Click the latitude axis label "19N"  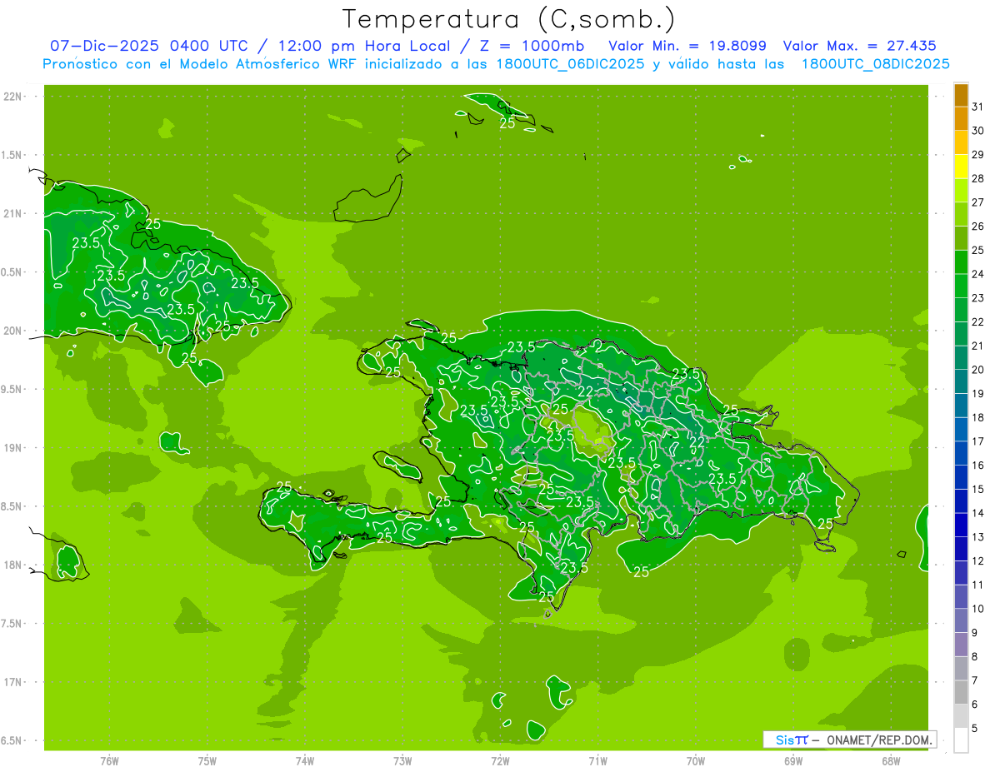pyautogui.click(x=13, y=448)
